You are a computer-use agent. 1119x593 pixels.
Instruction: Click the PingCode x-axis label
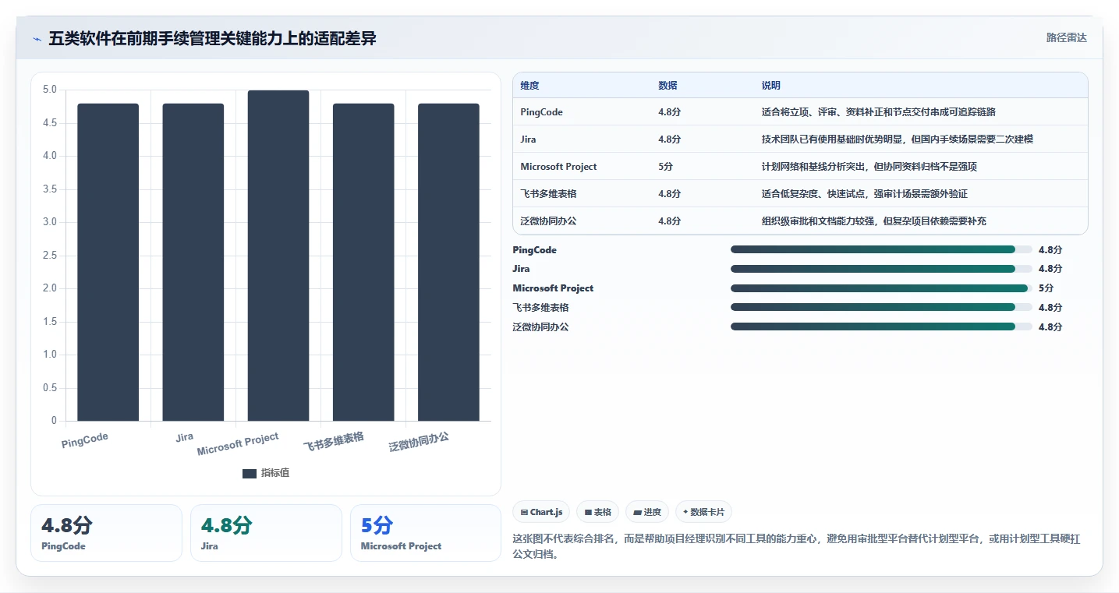click(x=85, y=440)
